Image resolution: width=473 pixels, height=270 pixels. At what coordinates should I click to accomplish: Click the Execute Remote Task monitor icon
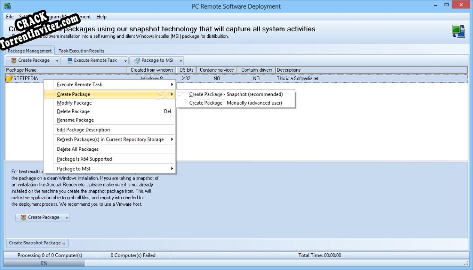69,60
